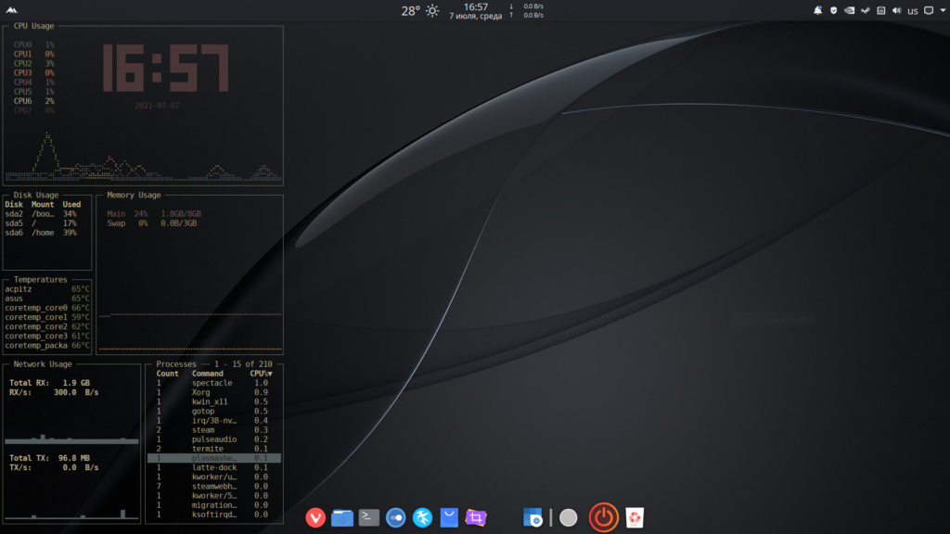Open the software store bag icon in dock
This screenshot has height=534, width=950.
(449, 517)
